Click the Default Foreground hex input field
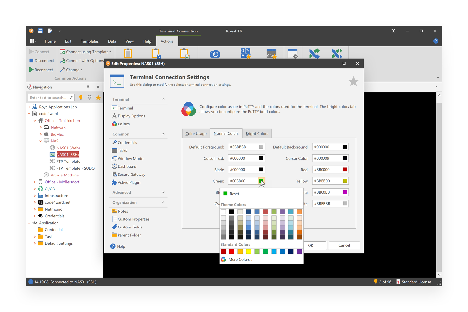Viewport: 468px width, 312px height. point(243,147)
